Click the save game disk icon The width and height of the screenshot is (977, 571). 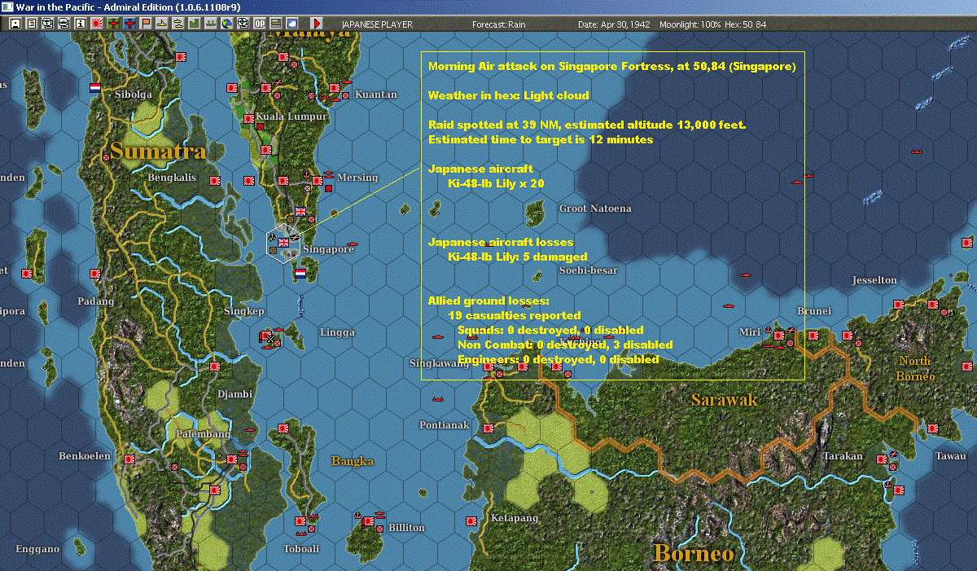tap(15, 24)
